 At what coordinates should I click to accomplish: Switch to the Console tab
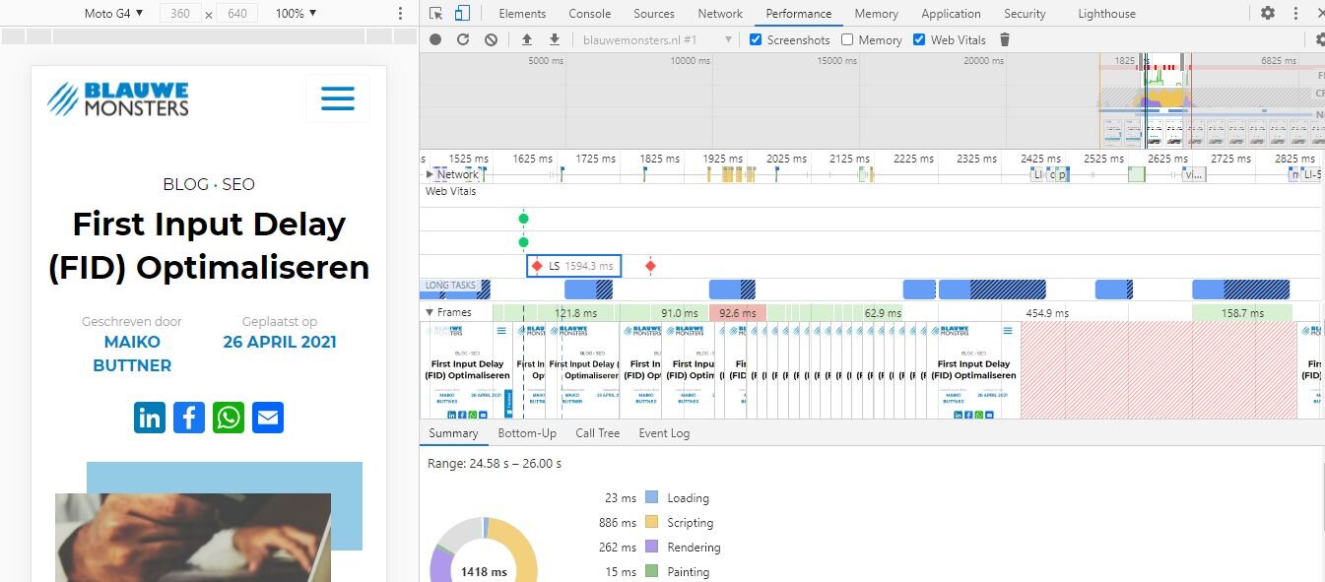589,14
